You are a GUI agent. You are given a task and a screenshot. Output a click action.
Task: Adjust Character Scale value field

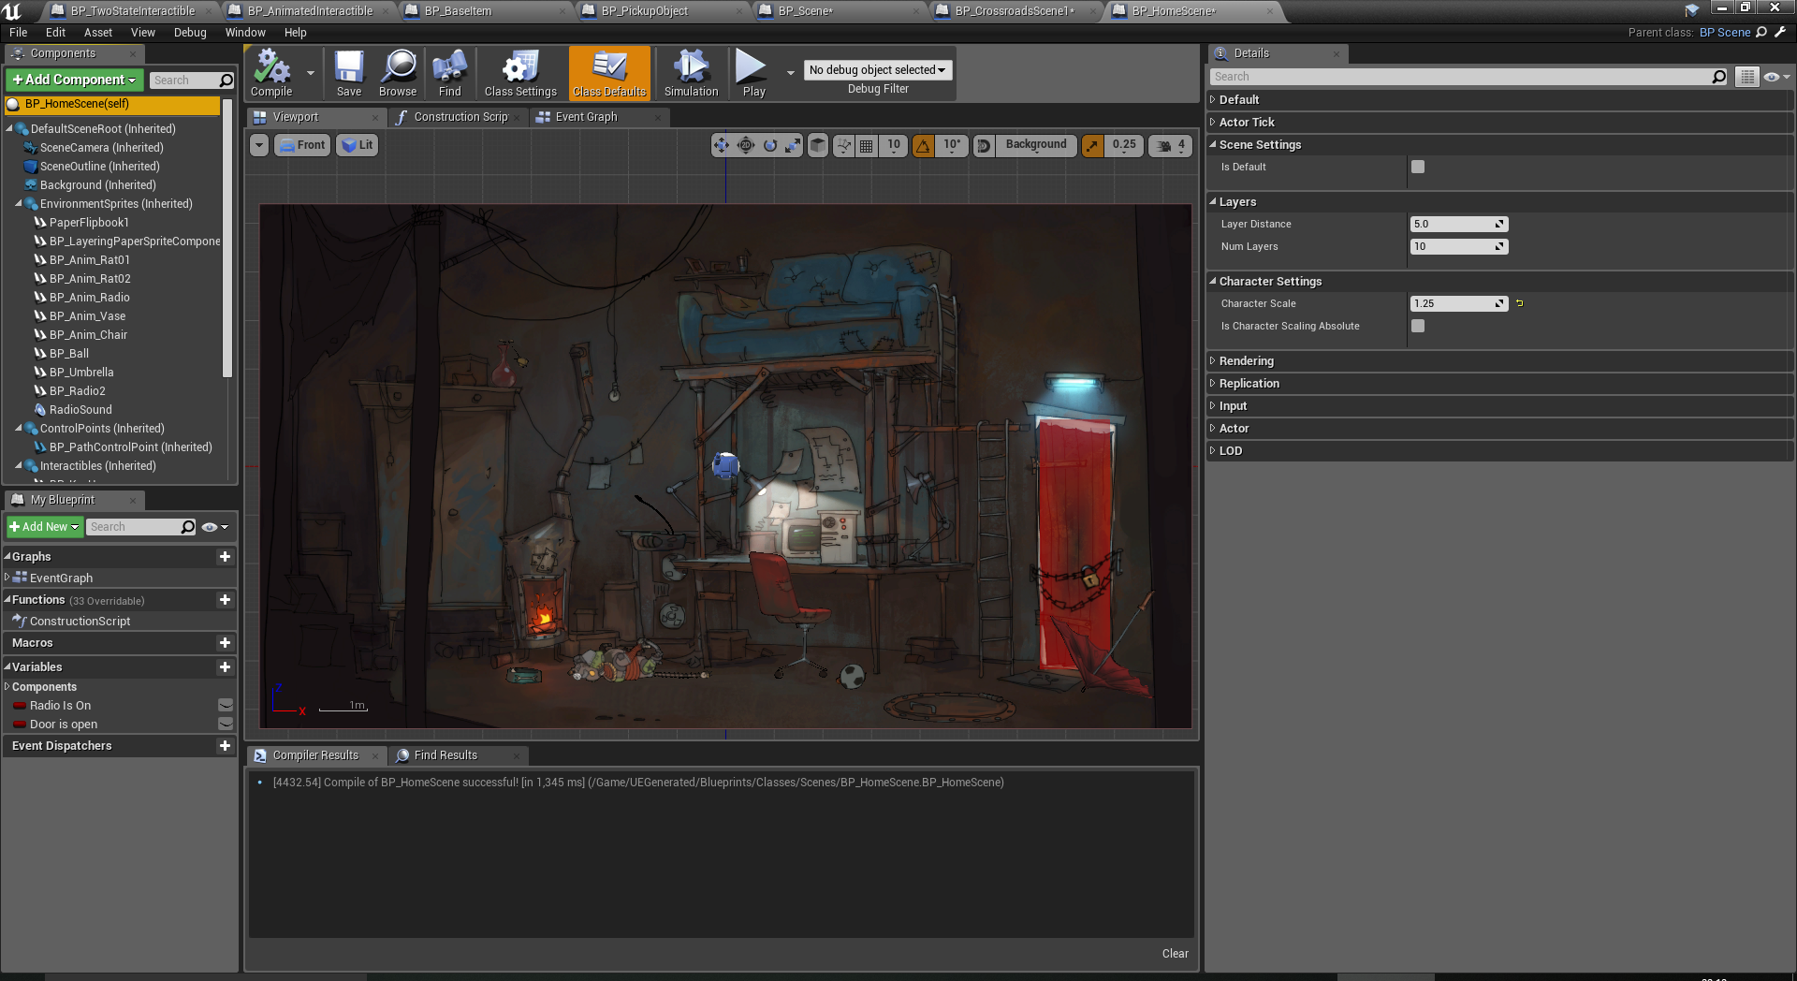(1458, 303)
